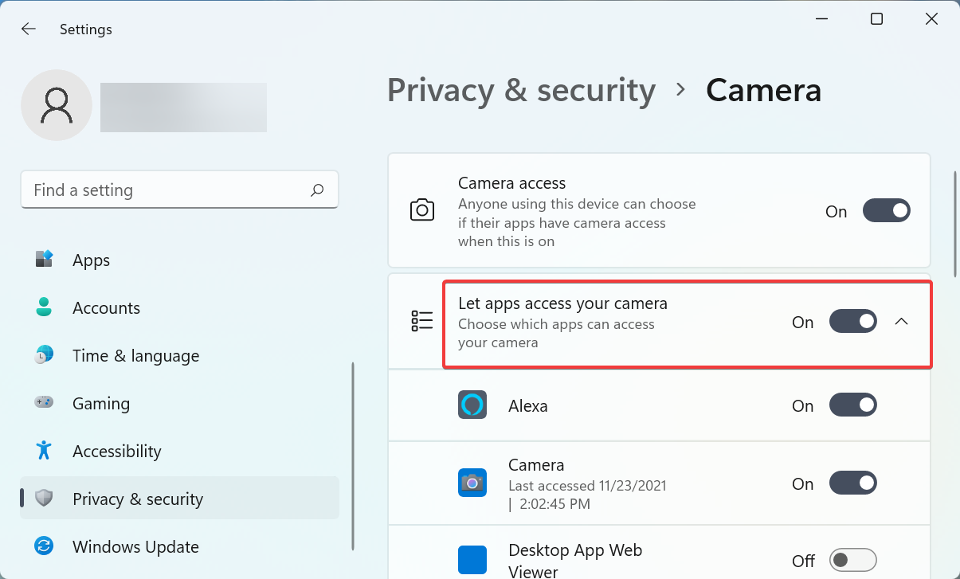Click the camera icon beside Camera access
The height and width of the screenshot is (579, 960).
[x=421, y=210]
